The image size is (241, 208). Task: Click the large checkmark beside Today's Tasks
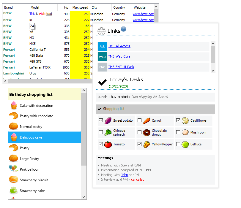[102, 82]
